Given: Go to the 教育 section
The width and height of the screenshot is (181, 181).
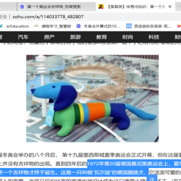Looking at the screenshot, I should [102, 37].
